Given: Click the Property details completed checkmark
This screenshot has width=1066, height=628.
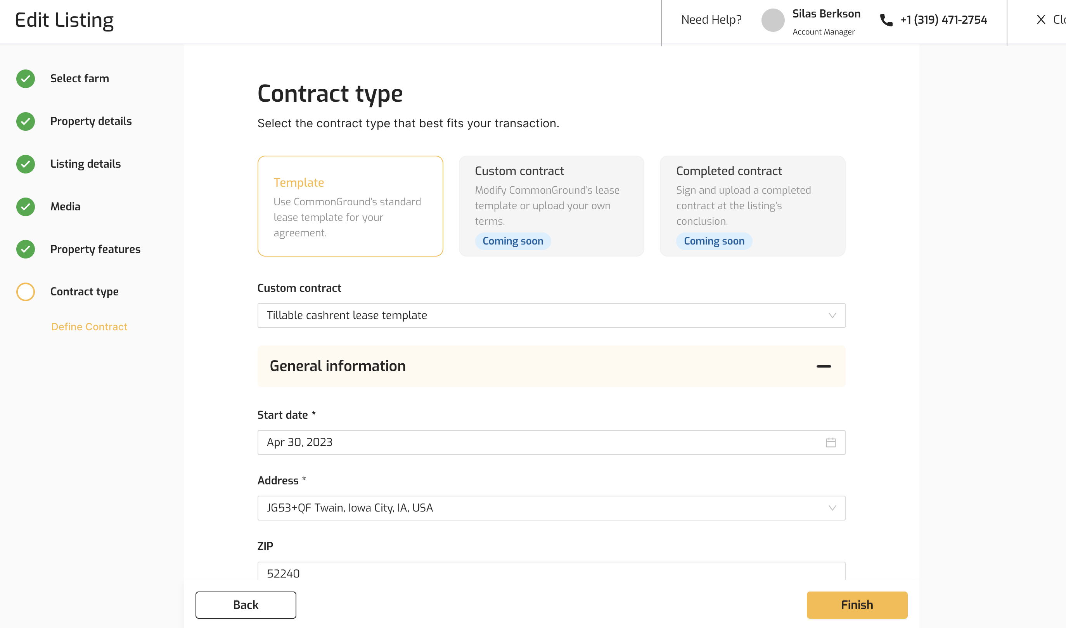Looking at the screenshot, I should point(25,121).
